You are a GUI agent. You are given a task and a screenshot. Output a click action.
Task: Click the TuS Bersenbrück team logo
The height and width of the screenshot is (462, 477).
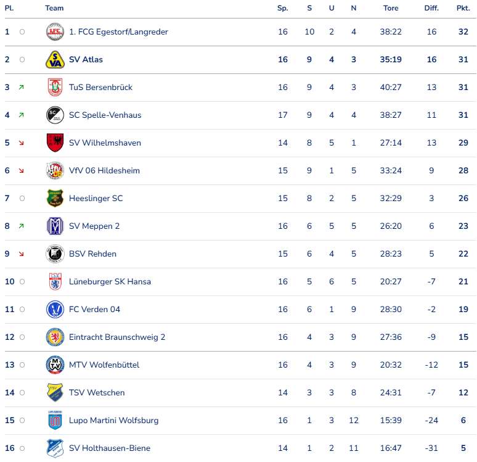[x=55, y=88]
